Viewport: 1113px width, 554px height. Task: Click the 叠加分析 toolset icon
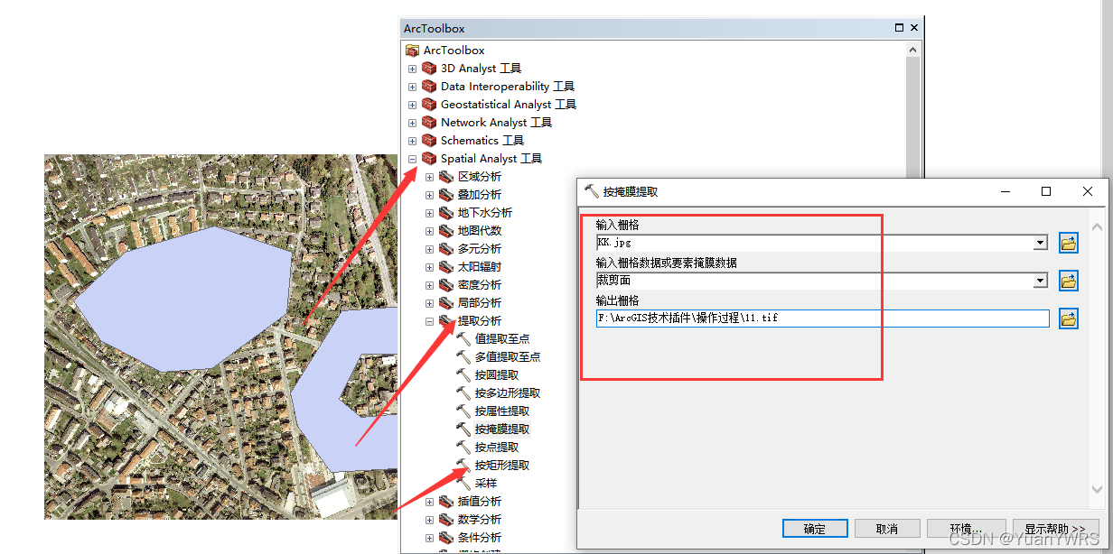pos(446,195)
